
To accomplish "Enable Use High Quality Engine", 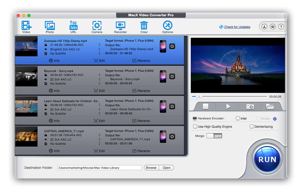I will (195, 127).
